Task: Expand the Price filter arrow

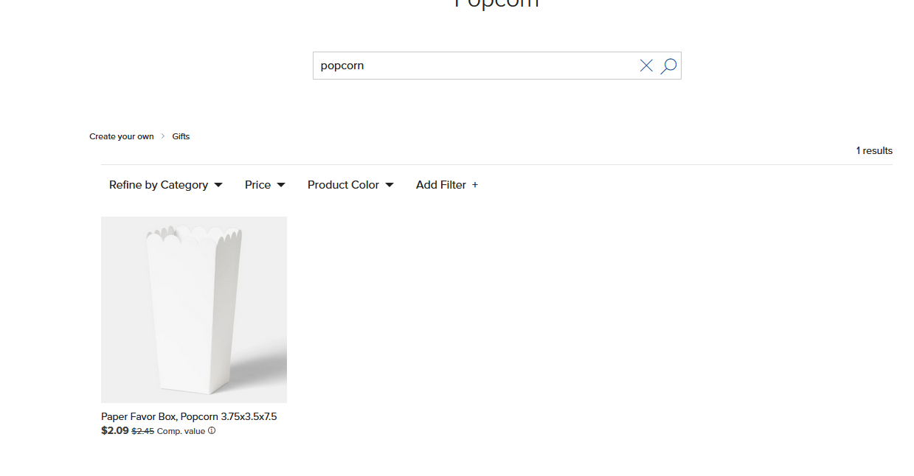Action: click(281, 185)
